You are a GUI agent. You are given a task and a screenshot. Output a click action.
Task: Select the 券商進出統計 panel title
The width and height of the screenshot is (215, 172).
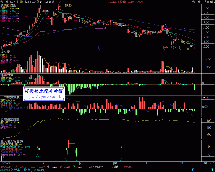(x=10, y=119)
